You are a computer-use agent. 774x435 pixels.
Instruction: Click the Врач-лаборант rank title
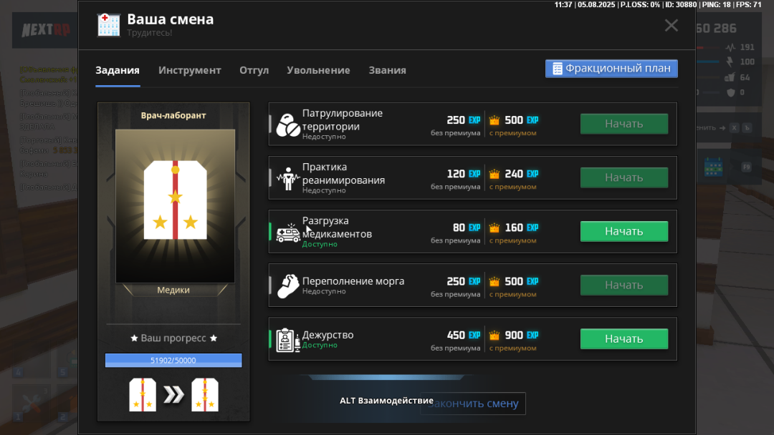(x=173, y=115)
